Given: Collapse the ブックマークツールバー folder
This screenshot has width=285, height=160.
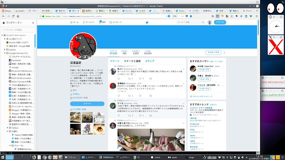Looking at the screenshot, I should (2, 35).
